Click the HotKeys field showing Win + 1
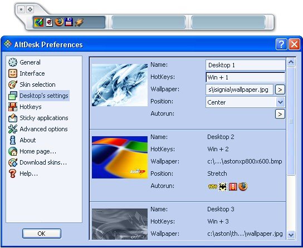 (246, 77)
